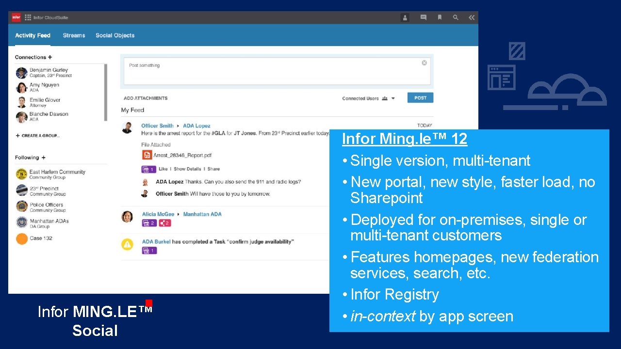Image resolution: width=621 pixels, height=349 pixels.
Task: Open Case 132 item
Action: point(41,238)
